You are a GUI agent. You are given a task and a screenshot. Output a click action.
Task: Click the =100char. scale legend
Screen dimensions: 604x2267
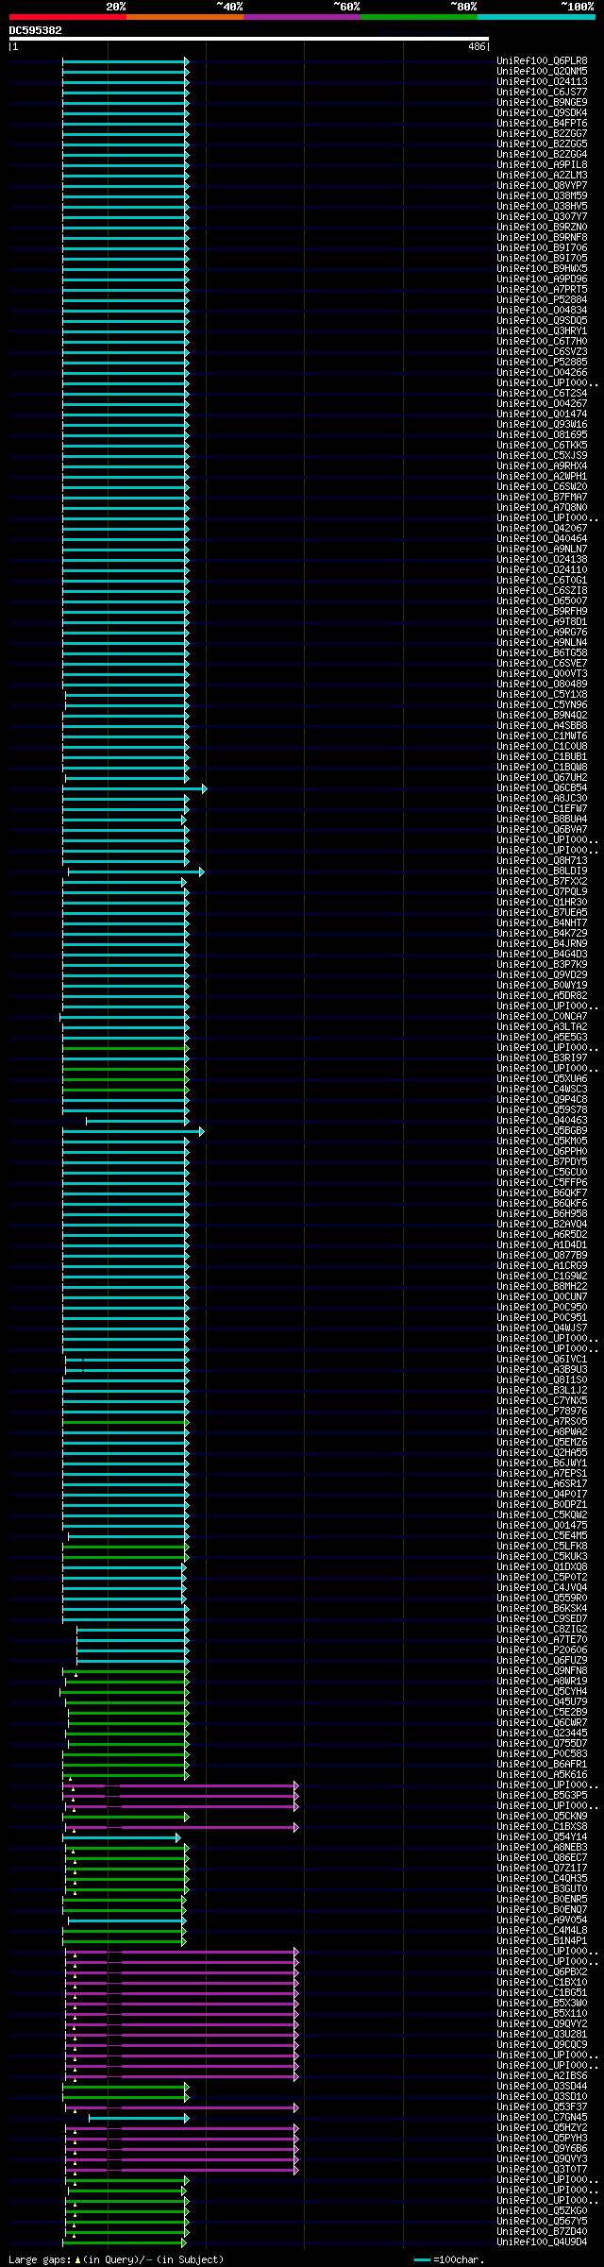click(x=450, y=2259)
